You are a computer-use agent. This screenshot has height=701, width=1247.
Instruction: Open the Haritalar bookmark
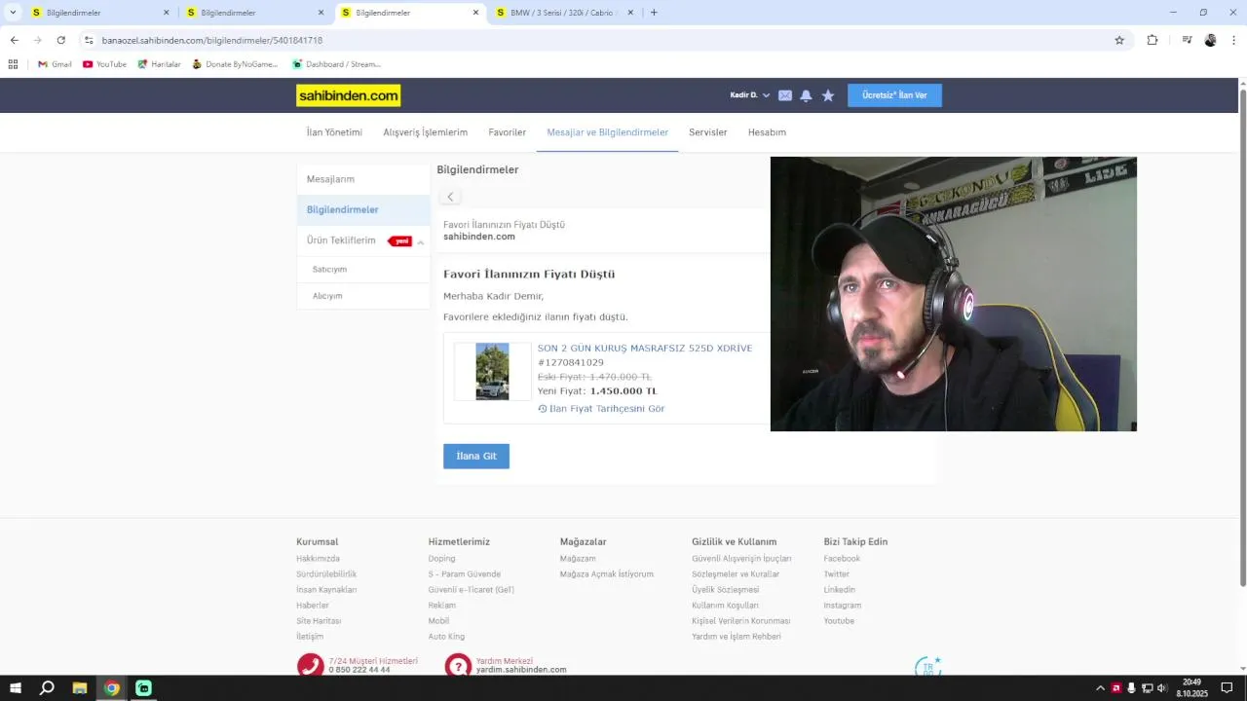160,64
